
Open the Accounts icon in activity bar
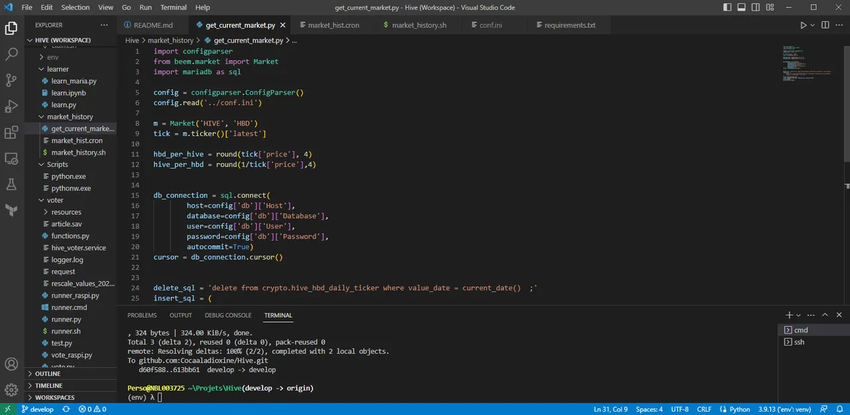click(x=11, y=364)
